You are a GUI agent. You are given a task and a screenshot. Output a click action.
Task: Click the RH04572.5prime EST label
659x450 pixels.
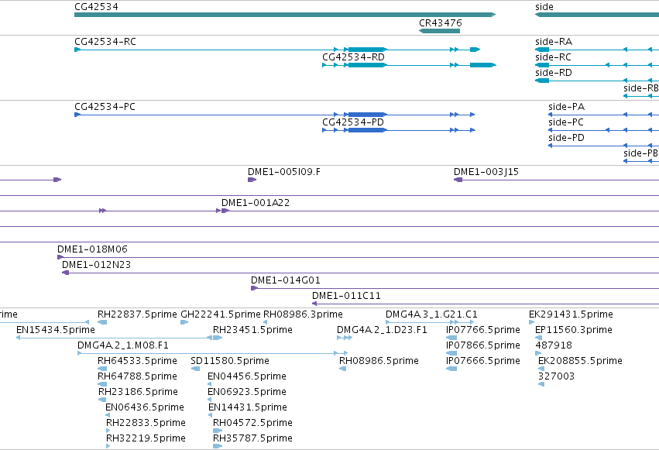point(252,423)
